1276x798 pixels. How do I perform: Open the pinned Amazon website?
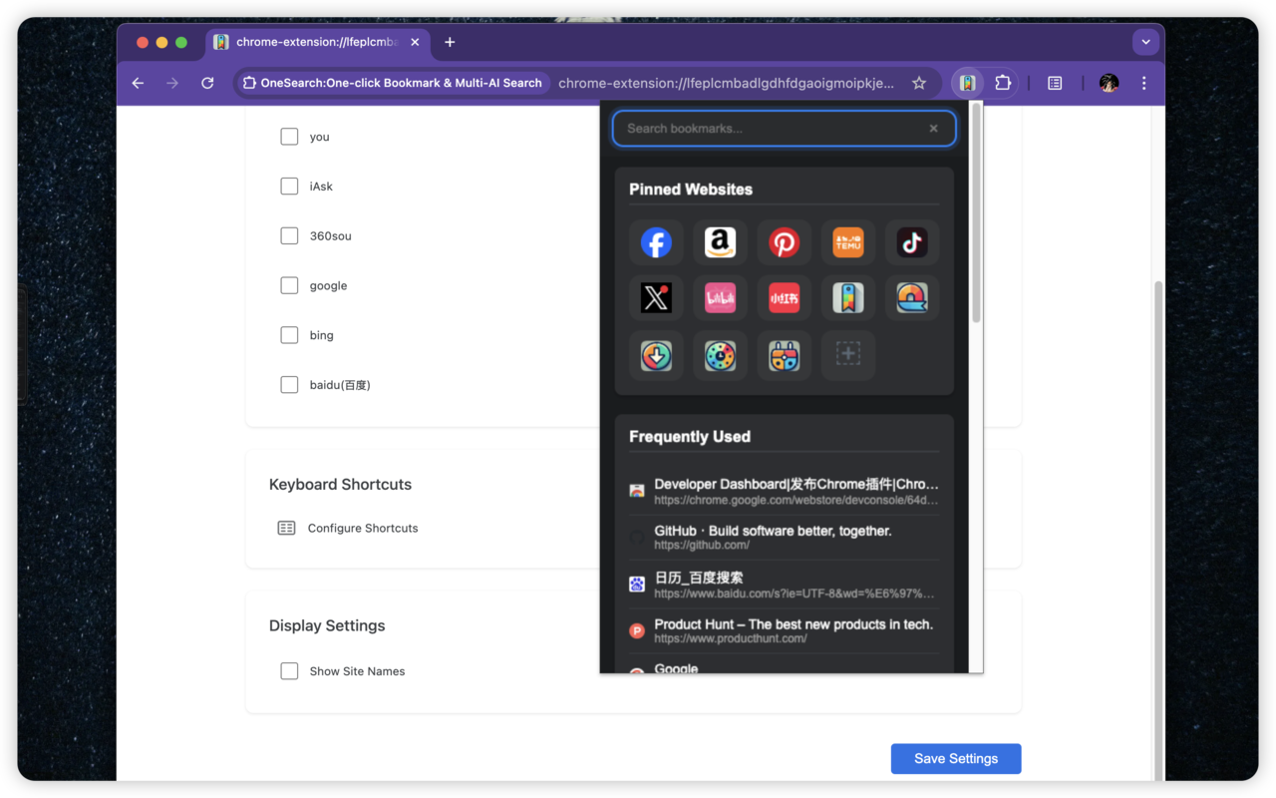click(720, 242)
